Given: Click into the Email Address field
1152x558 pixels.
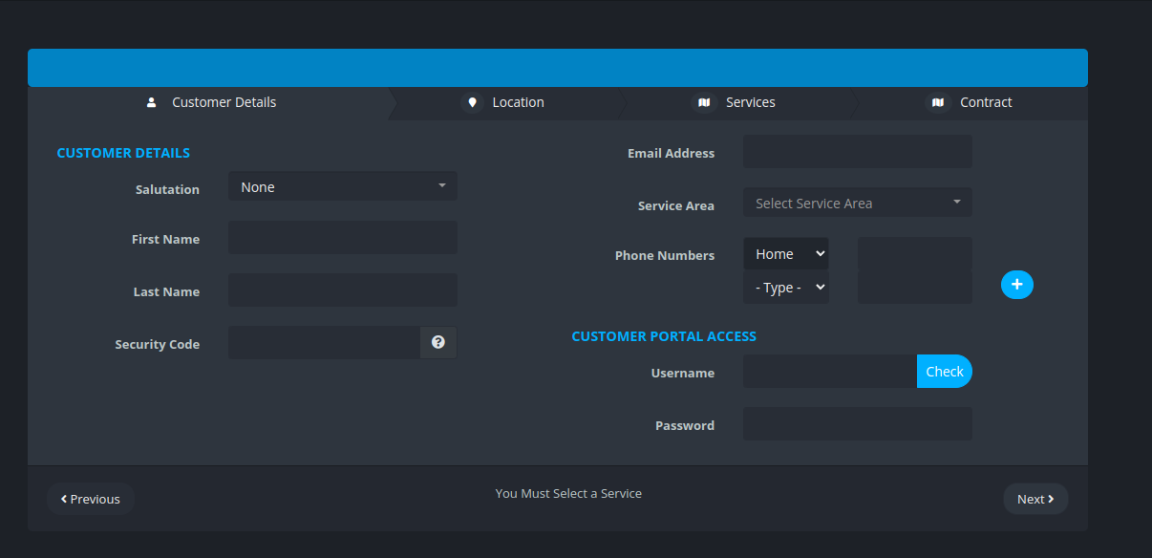Looking at the screenshot, I should tap(857, 152).
